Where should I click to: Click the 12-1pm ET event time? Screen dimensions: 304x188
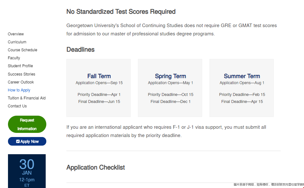(x=27, y=182)
